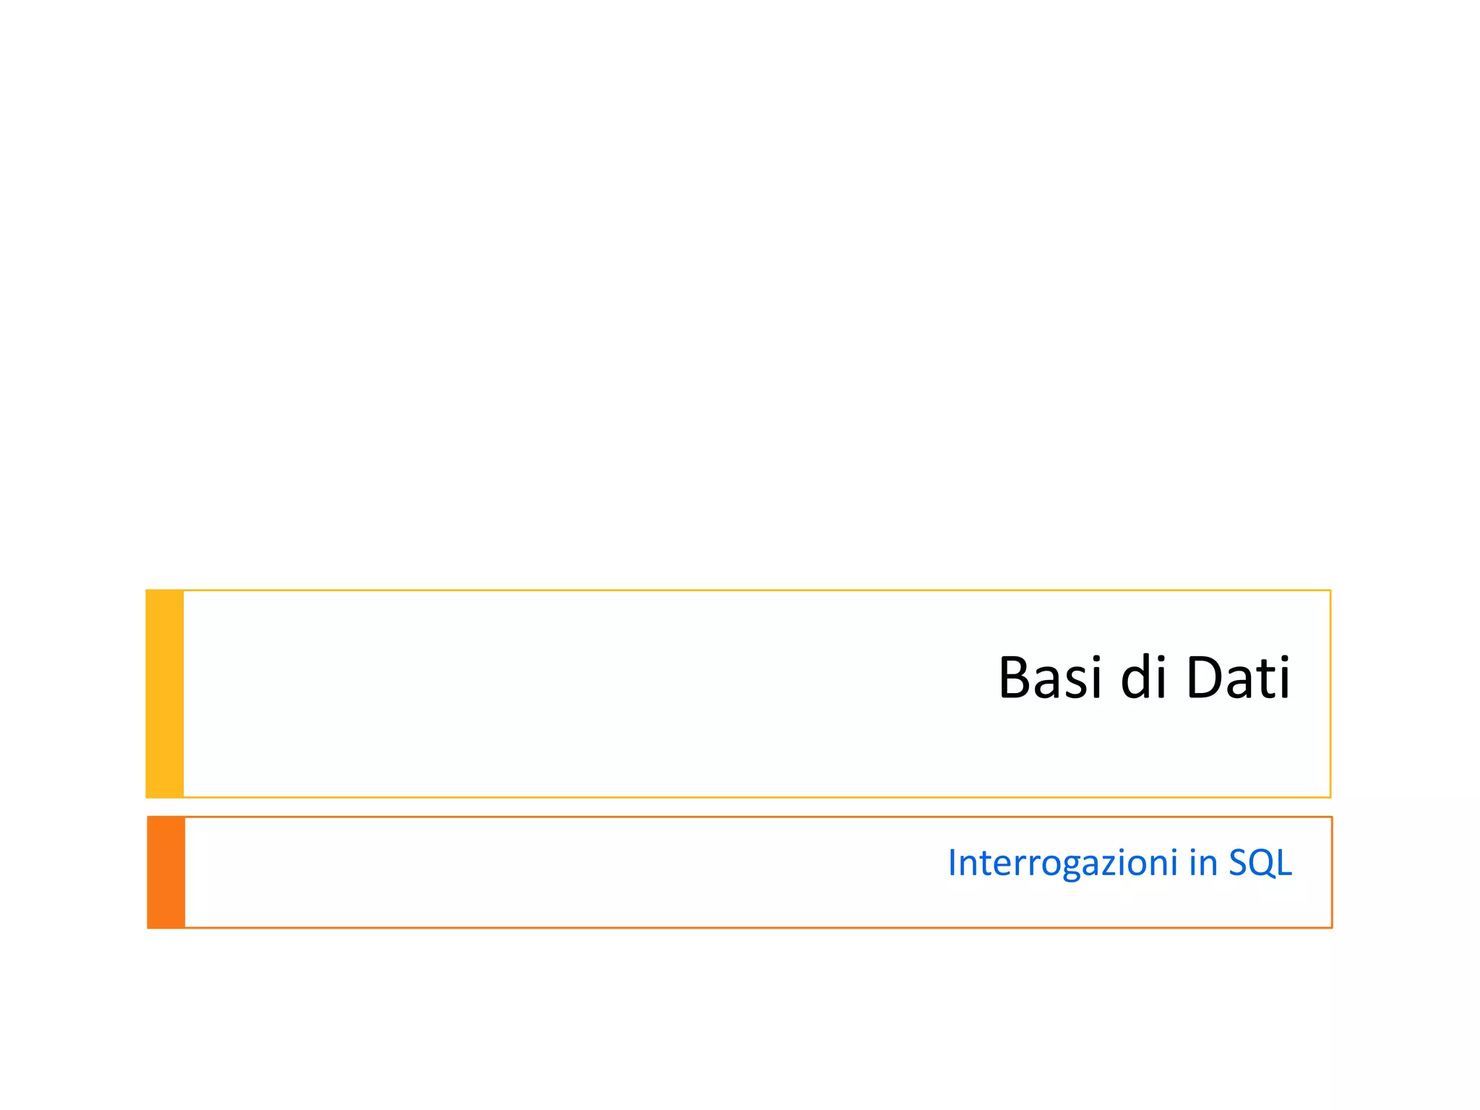Click the right edge of the subtitle box
Screen dimensions: 1480x1110
[1332, 872]
